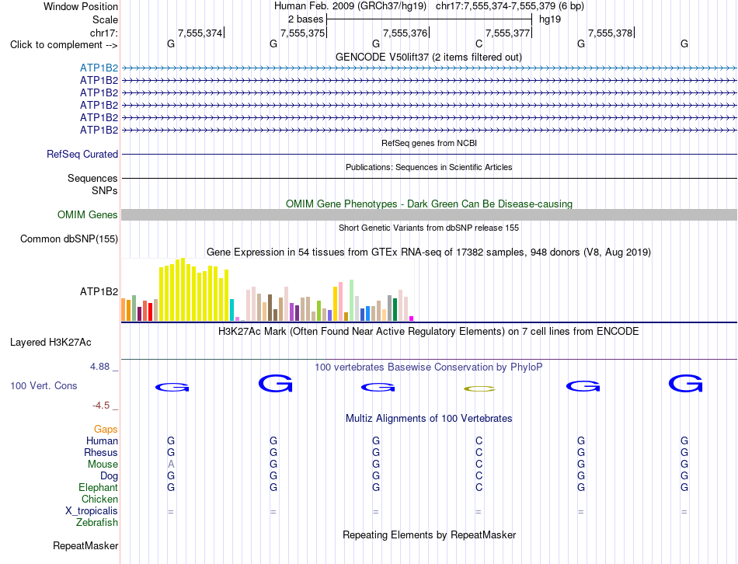This screenshot has width=738, height=564.
Task: Click the GENCODE V50lift37 track title
Action: click(428, 57)
